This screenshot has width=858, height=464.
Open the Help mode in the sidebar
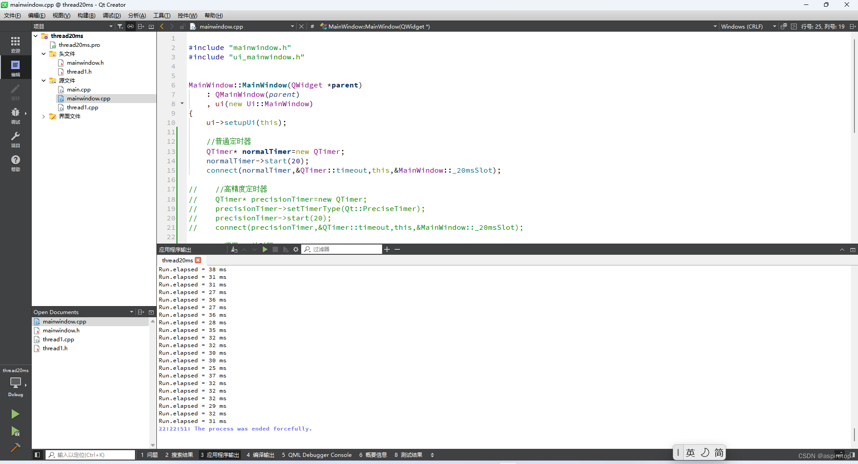[x=15, y=162]
